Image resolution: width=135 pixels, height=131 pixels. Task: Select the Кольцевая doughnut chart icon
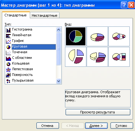pyautogui.click(x=8, y=64)
